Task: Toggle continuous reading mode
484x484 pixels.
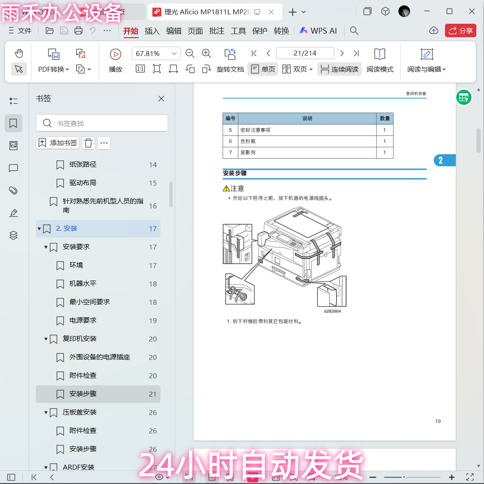Action: click(x=339, y=69)
